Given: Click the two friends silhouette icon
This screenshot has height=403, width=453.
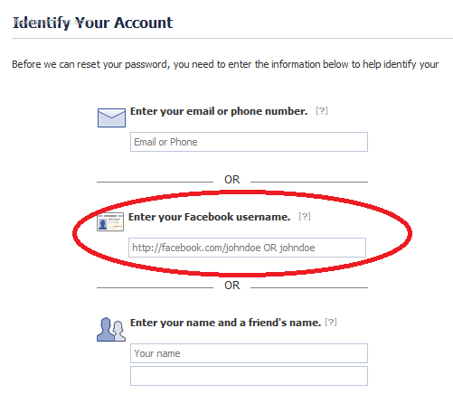Looking at the screenshot, I should point(111,329).
